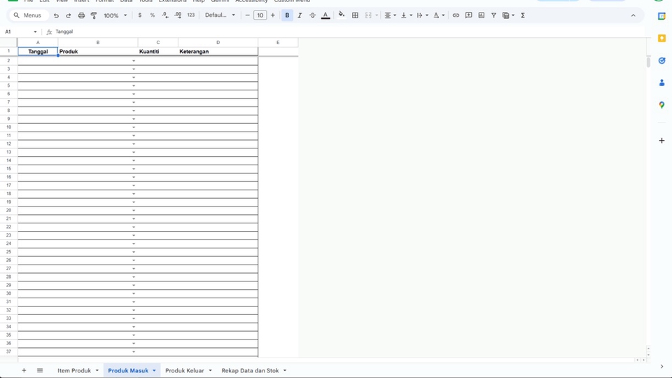672x378 pixels.
Task: Print the spreadsheet via printer icon
Action: tap(81, 15)
